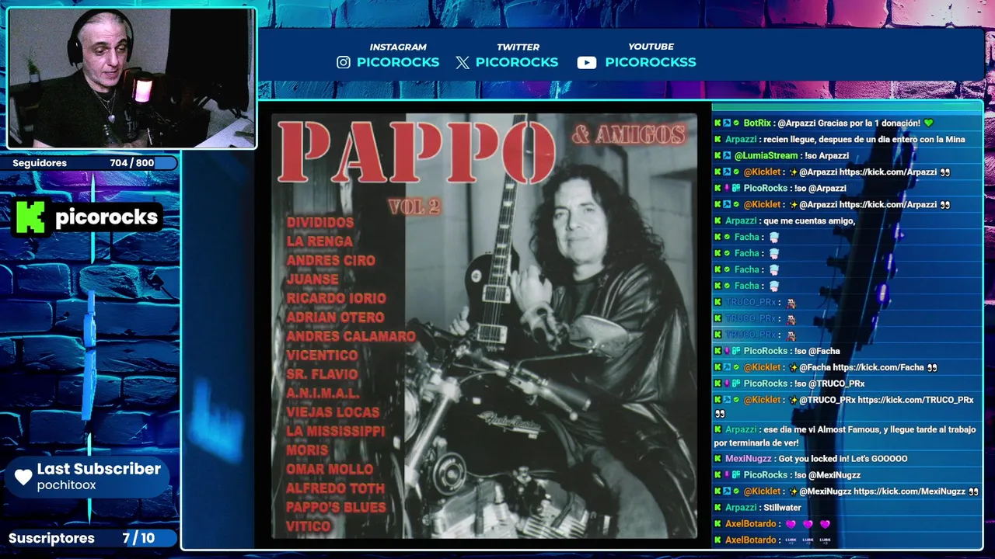Open the https://kick.com/TRUCO_PRx link in chat
995x559 pixels.
coord(916,400)
